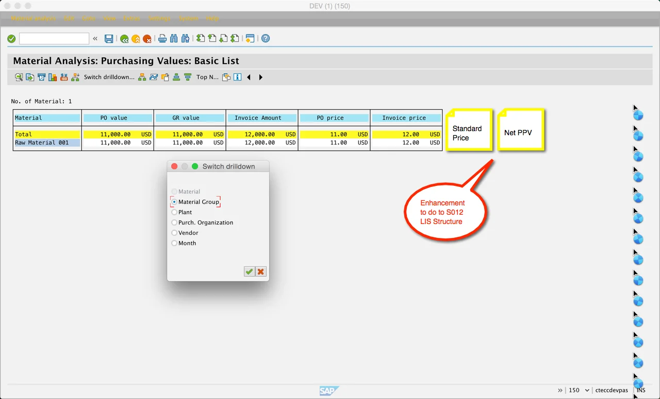Go to next page icon
Viewport: 660px width, 399px height.
[223, 39]
